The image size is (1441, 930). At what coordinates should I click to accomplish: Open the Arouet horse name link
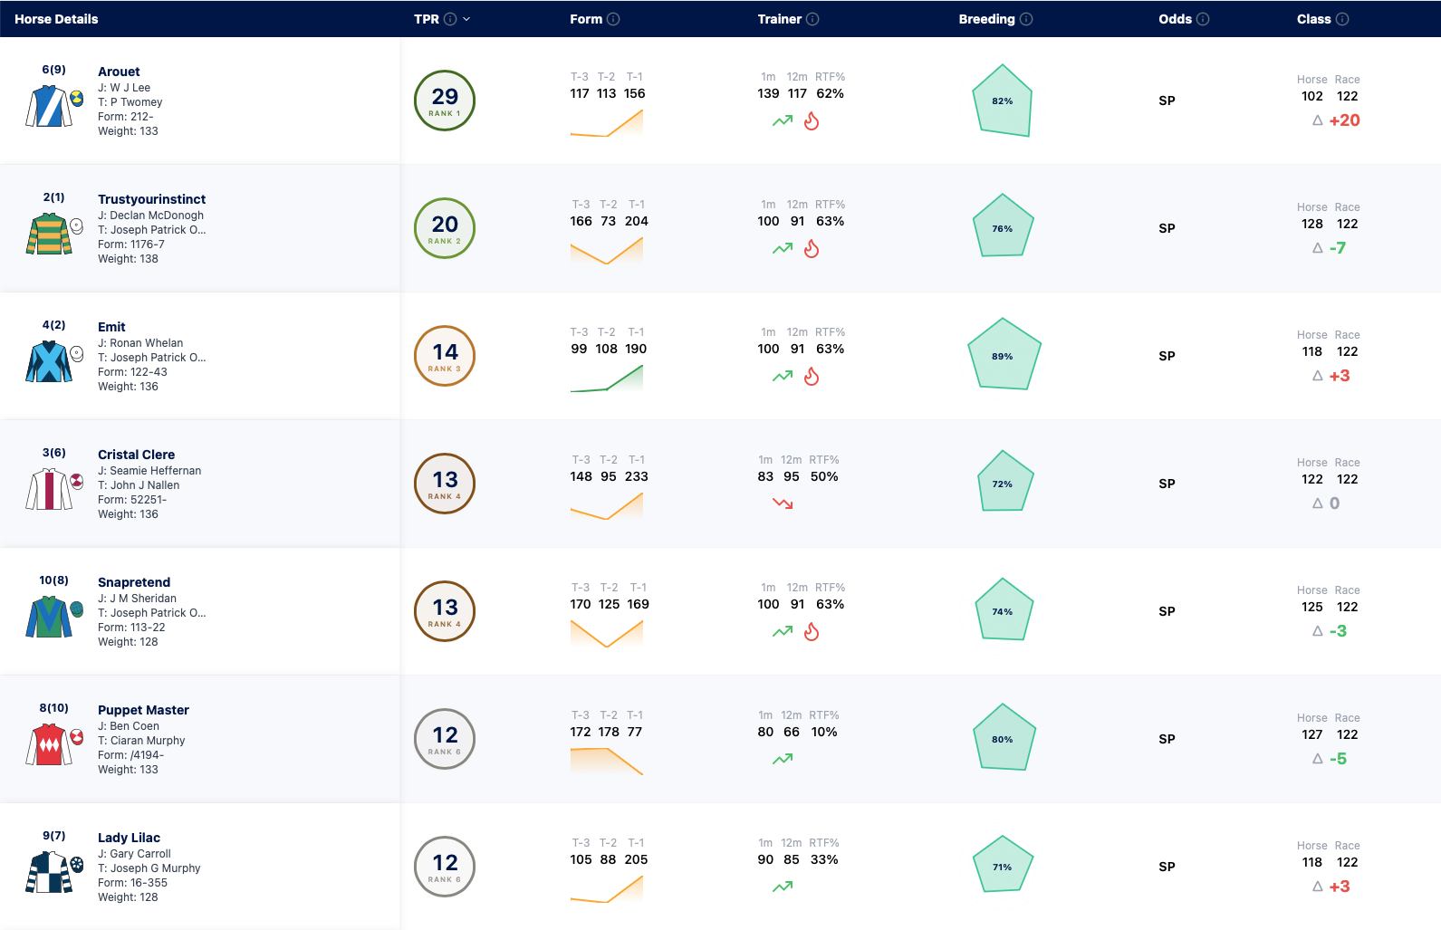tap(119, 72)
